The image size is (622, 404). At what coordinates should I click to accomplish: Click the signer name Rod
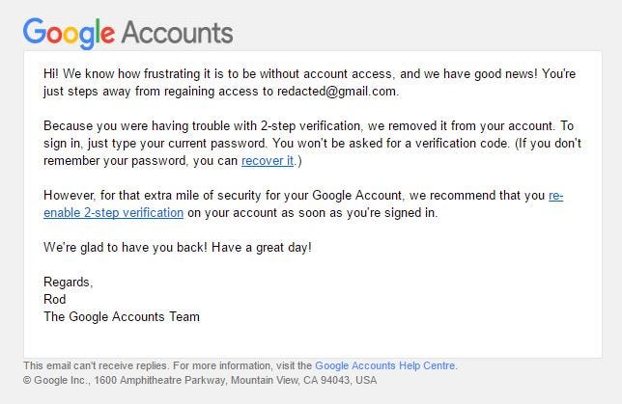click(55, 300)
